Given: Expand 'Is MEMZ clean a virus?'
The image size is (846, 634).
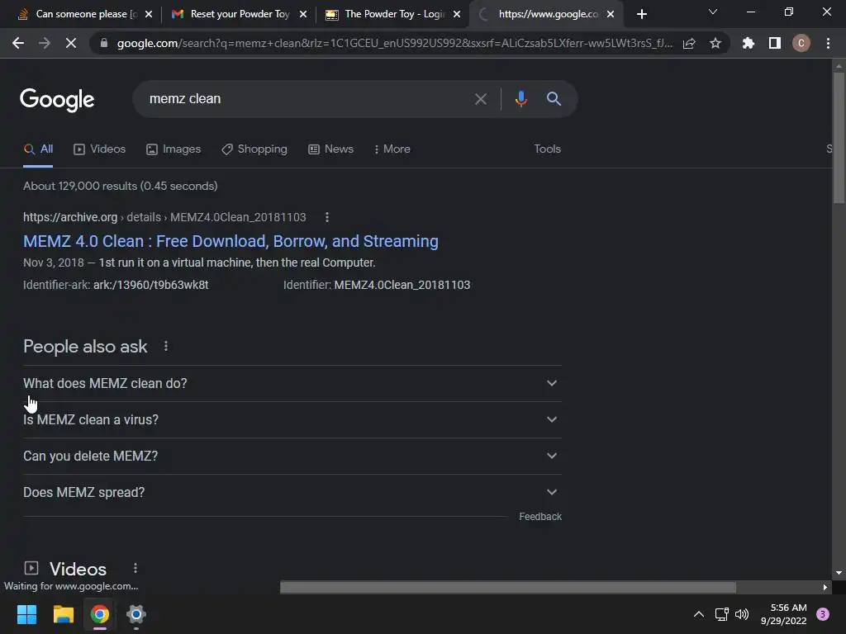Looking at the screenshot, I should pyautogui.click(x=292, y=419).
